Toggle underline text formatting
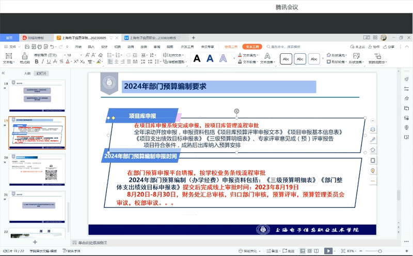 pyautogui.click(x=49, y=62)
